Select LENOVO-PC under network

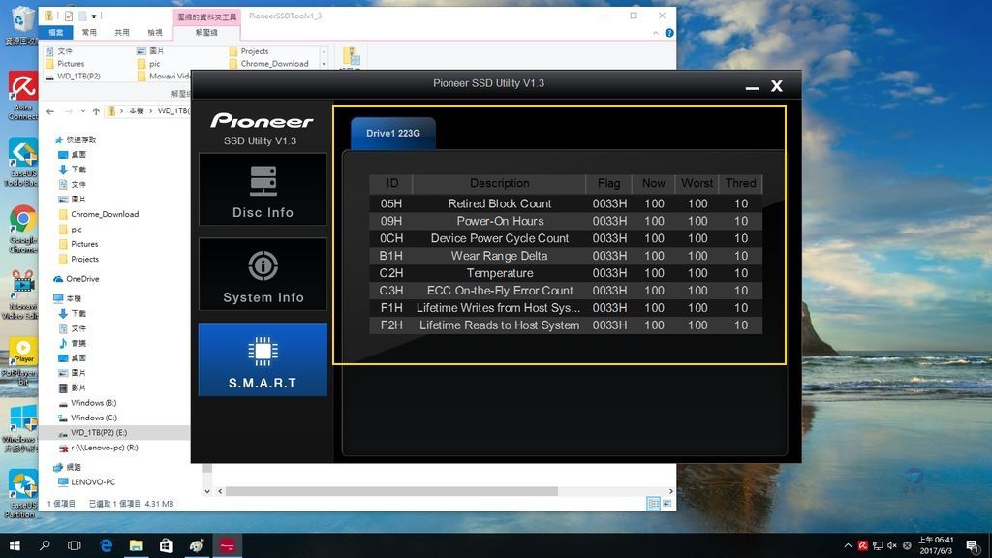tap(93, 482)
